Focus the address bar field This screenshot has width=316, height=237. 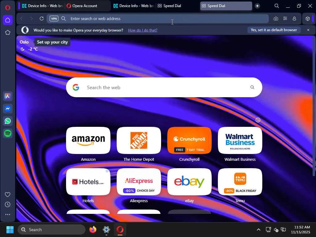(x=157, y=19)
